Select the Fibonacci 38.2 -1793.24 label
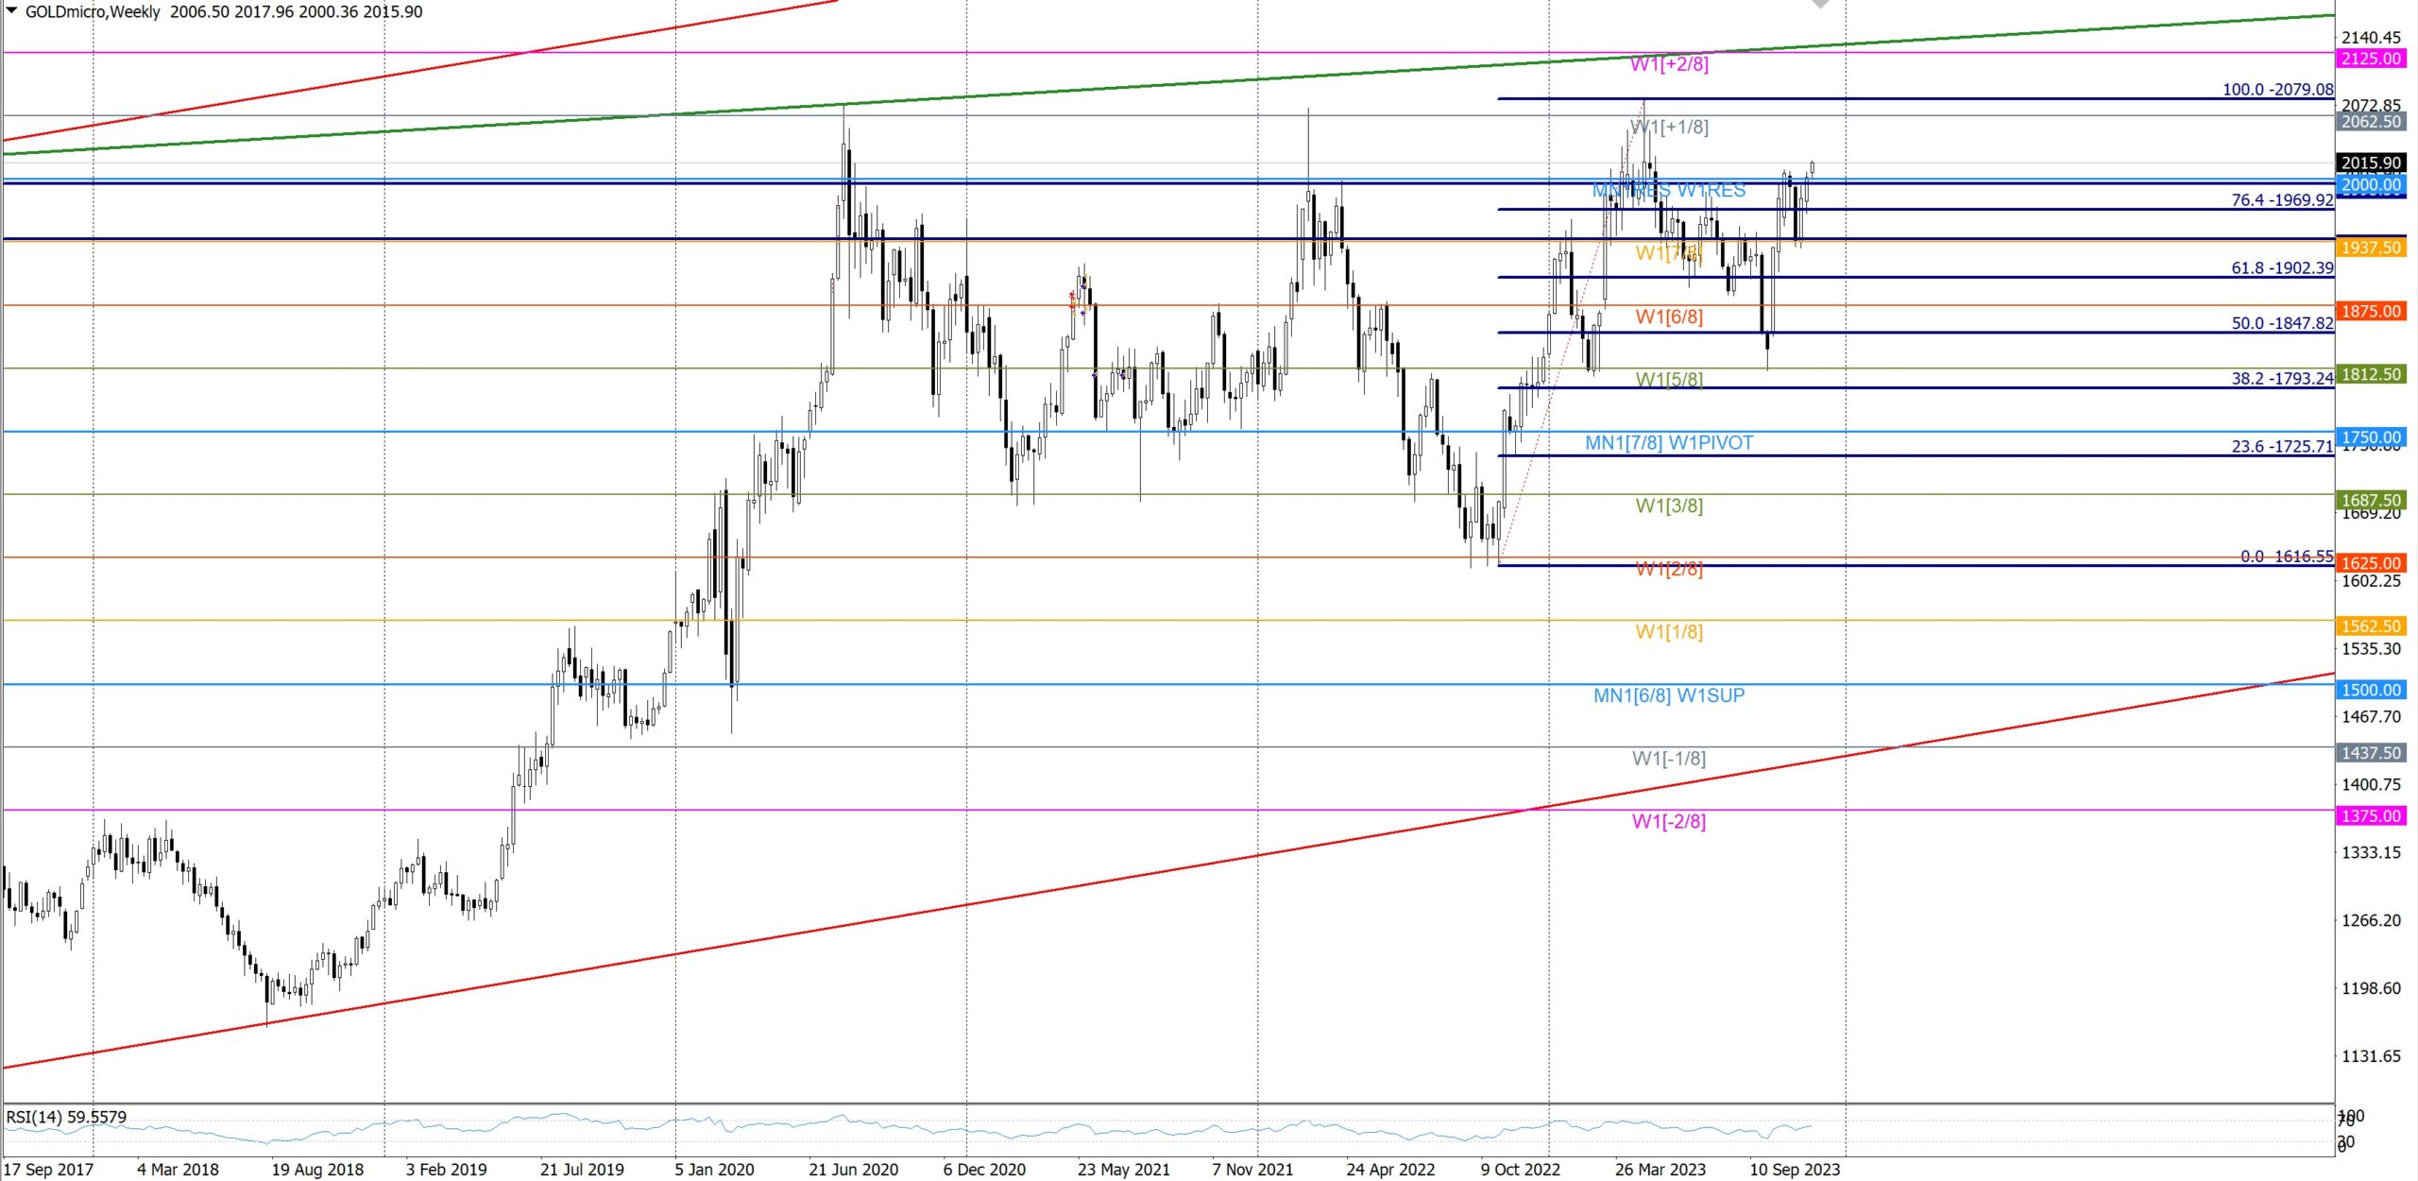The width and height of the screenshot is (2418, 1181). coord(2281,379)
